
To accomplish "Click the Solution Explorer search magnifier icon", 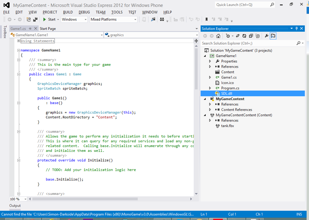I will tap(299, 43).
